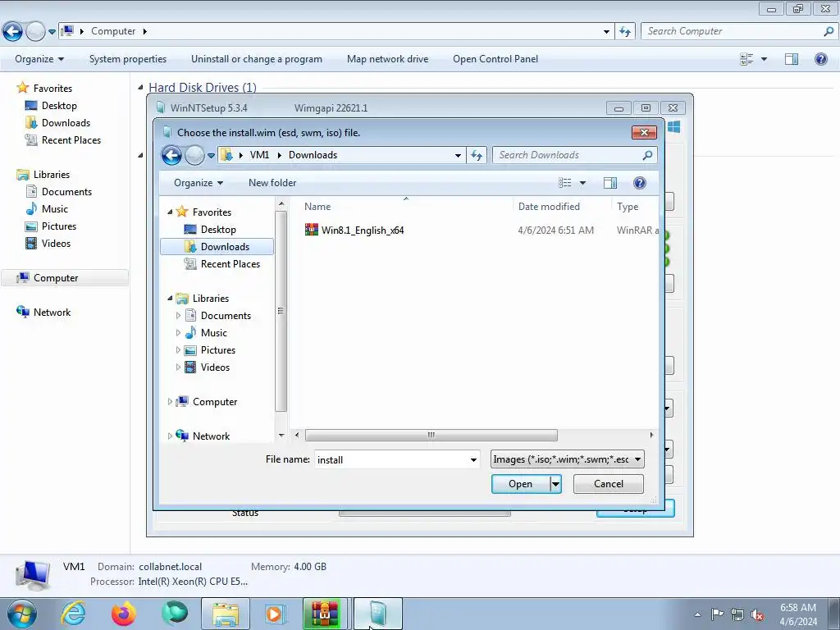Open Desktop in dialog Favorites
This screenshot has width=840, height=630.
coord(218,230)
